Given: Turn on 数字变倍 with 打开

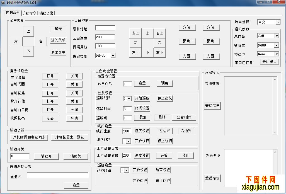Looking at the screenshot, I should pos(50,76).
